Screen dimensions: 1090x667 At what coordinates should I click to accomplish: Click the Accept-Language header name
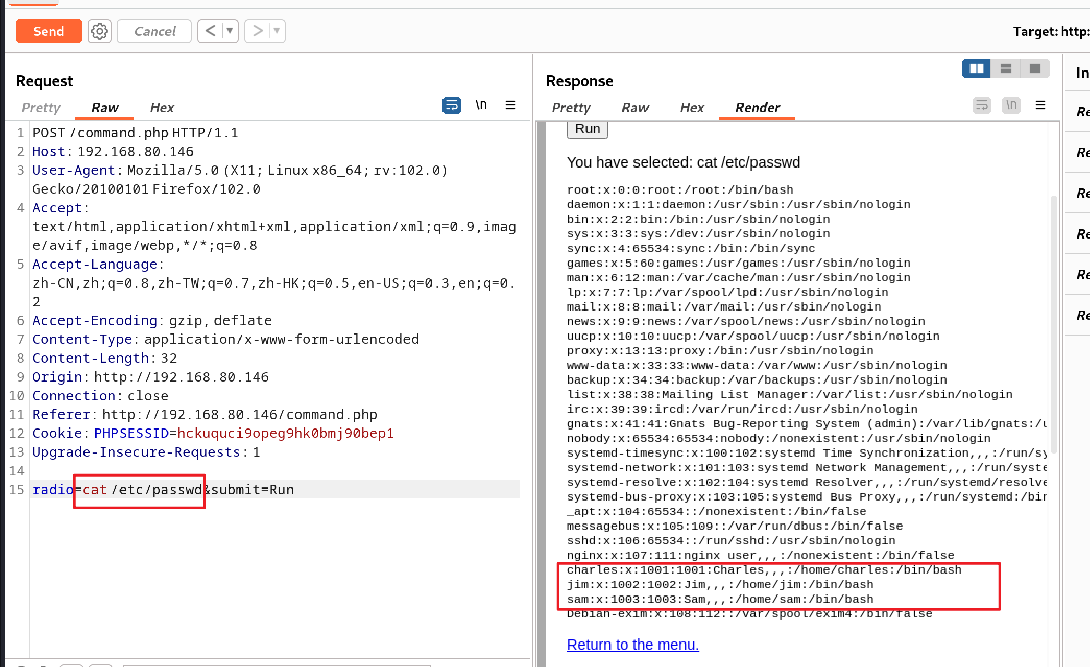click(95, 264)
